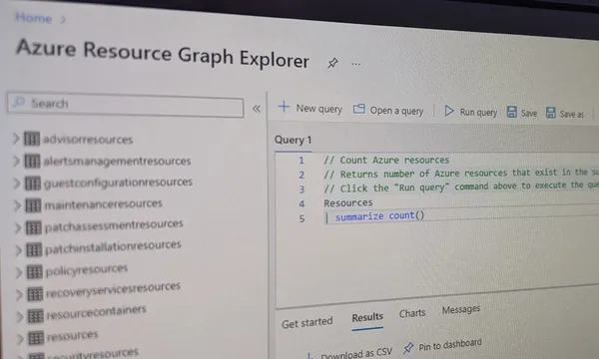Open the ellipsis more options menu

[x=356, y=64]
